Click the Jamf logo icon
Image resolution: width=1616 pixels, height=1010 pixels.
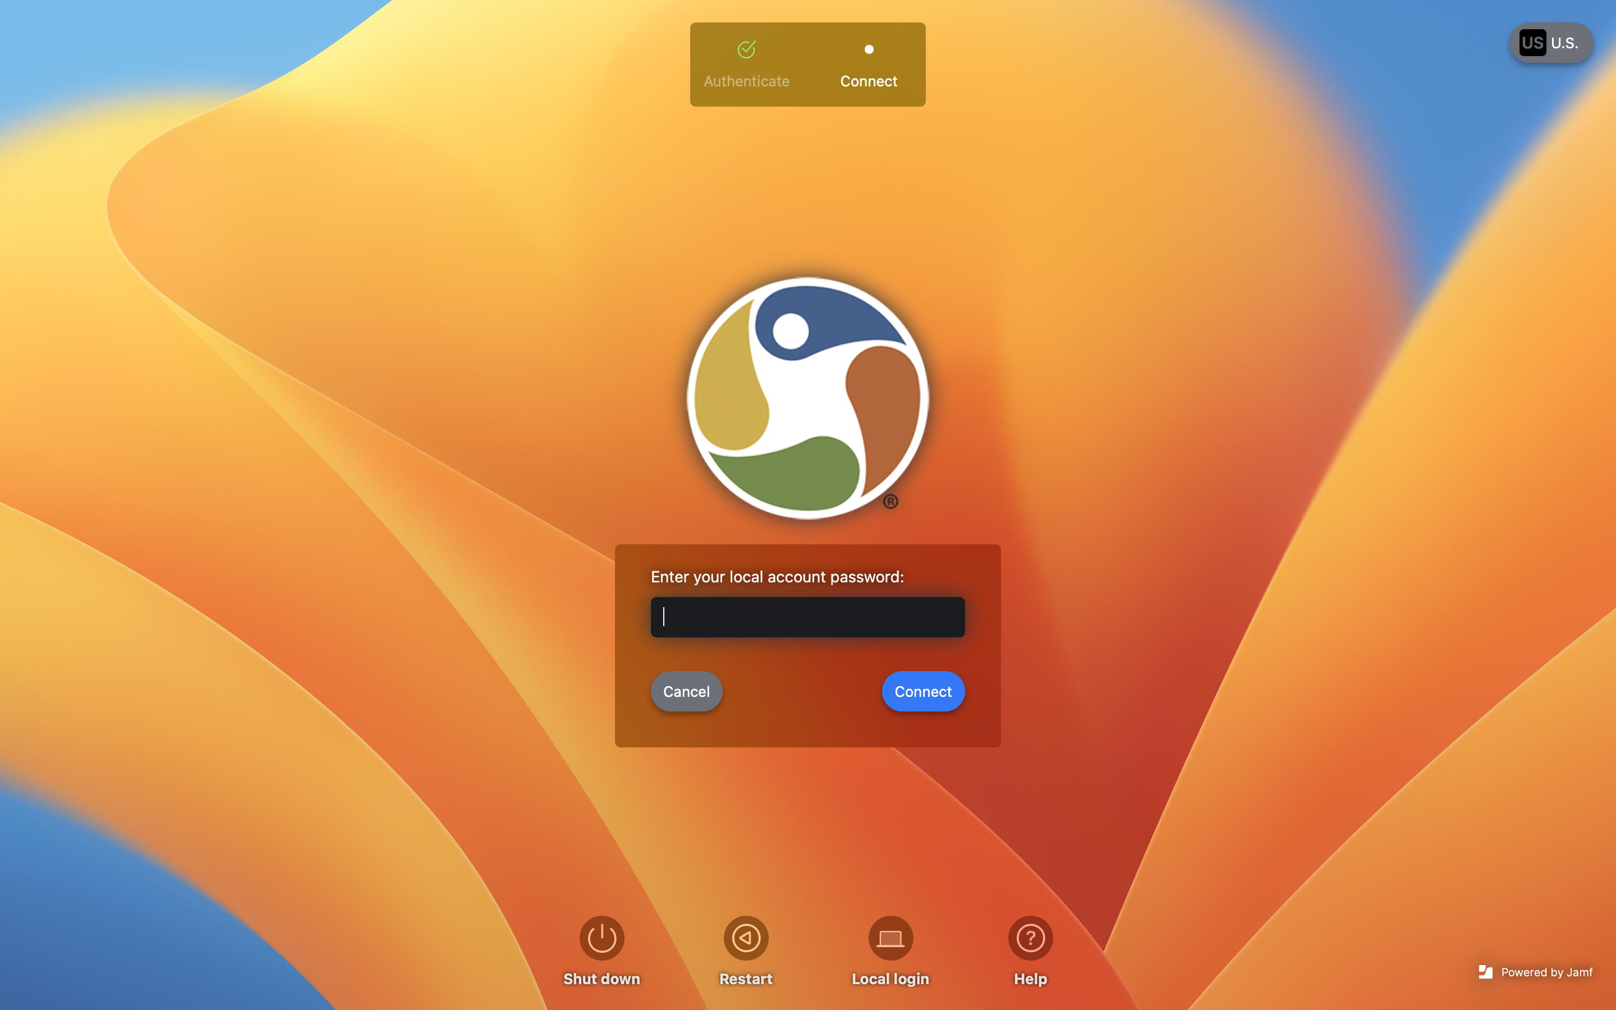coord(1485,972)
